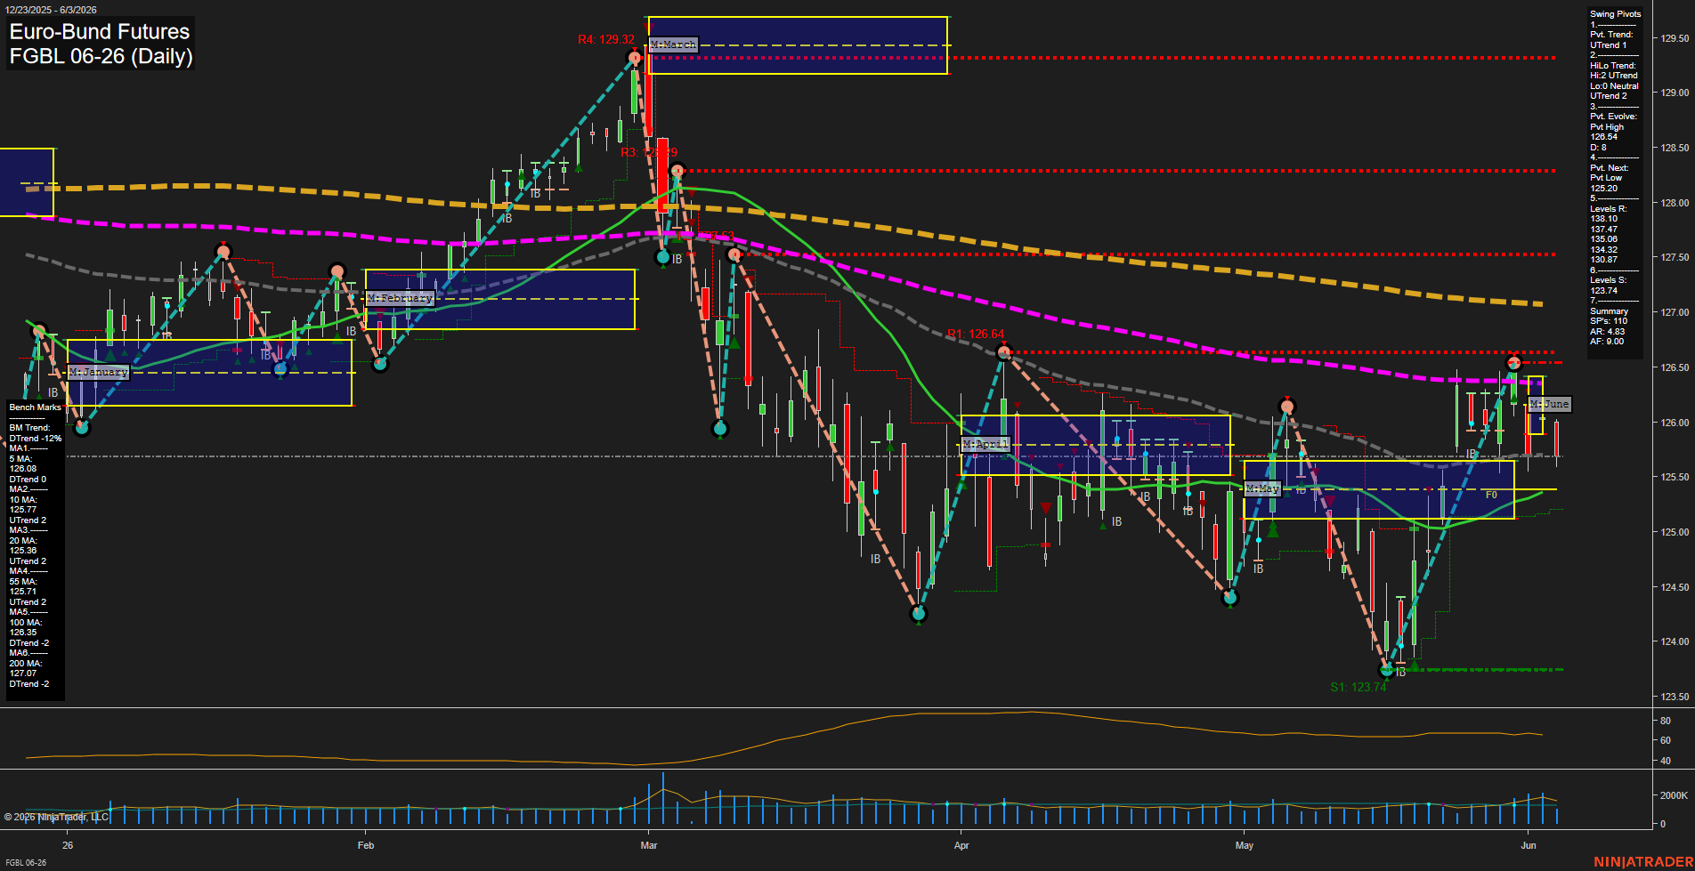Click the 'AR: 4.83' summary entry

(x=1607, y=332)
